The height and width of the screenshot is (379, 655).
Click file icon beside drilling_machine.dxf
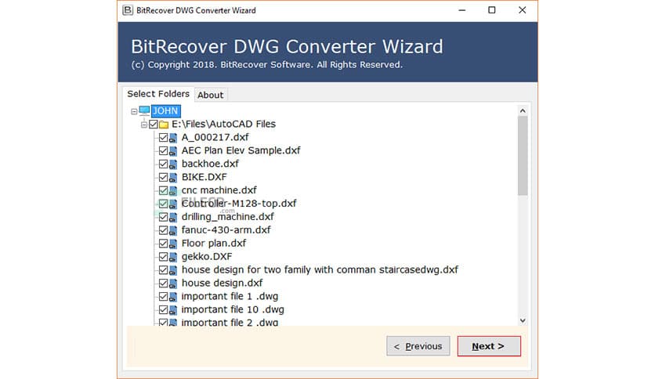pyautogui.click(x=173, y=217)
